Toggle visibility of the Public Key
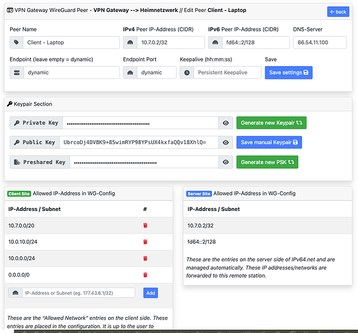Image resolution: width=358 pixels, height=333 pixels. (x=225, y=142)
